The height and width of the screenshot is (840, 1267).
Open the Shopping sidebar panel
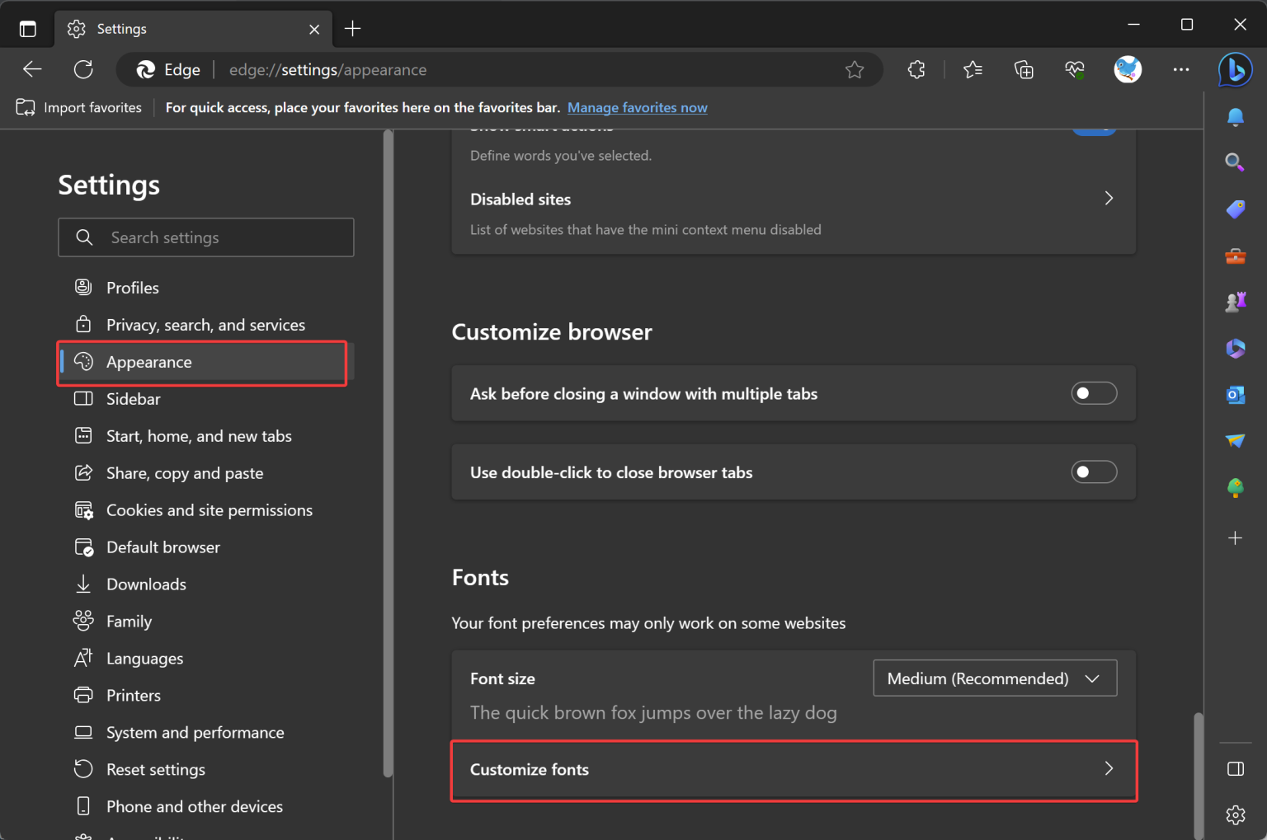point(1235,209)
